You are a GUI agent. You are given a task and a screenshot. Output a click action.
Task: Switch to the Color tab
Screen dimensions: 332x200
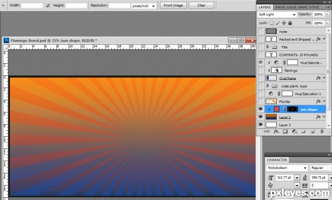pos(291,7)
